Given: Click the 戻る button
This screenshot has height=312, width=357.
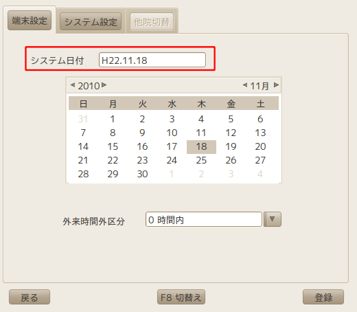Looking at the screenshot, I should (x=30, y=297).
